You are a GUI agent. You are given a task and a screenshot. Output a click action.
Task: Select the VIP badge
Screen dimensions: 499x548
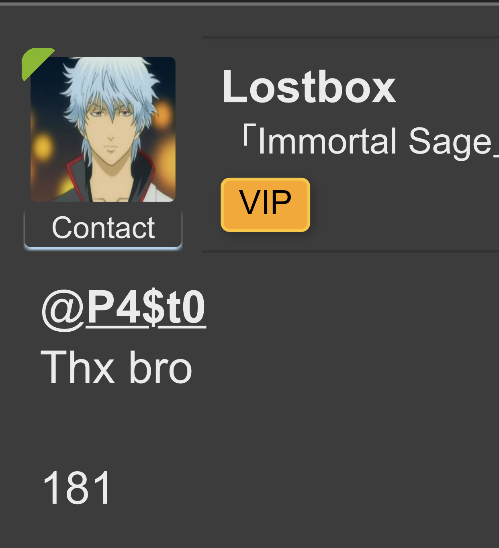click(x=265, y=205)
